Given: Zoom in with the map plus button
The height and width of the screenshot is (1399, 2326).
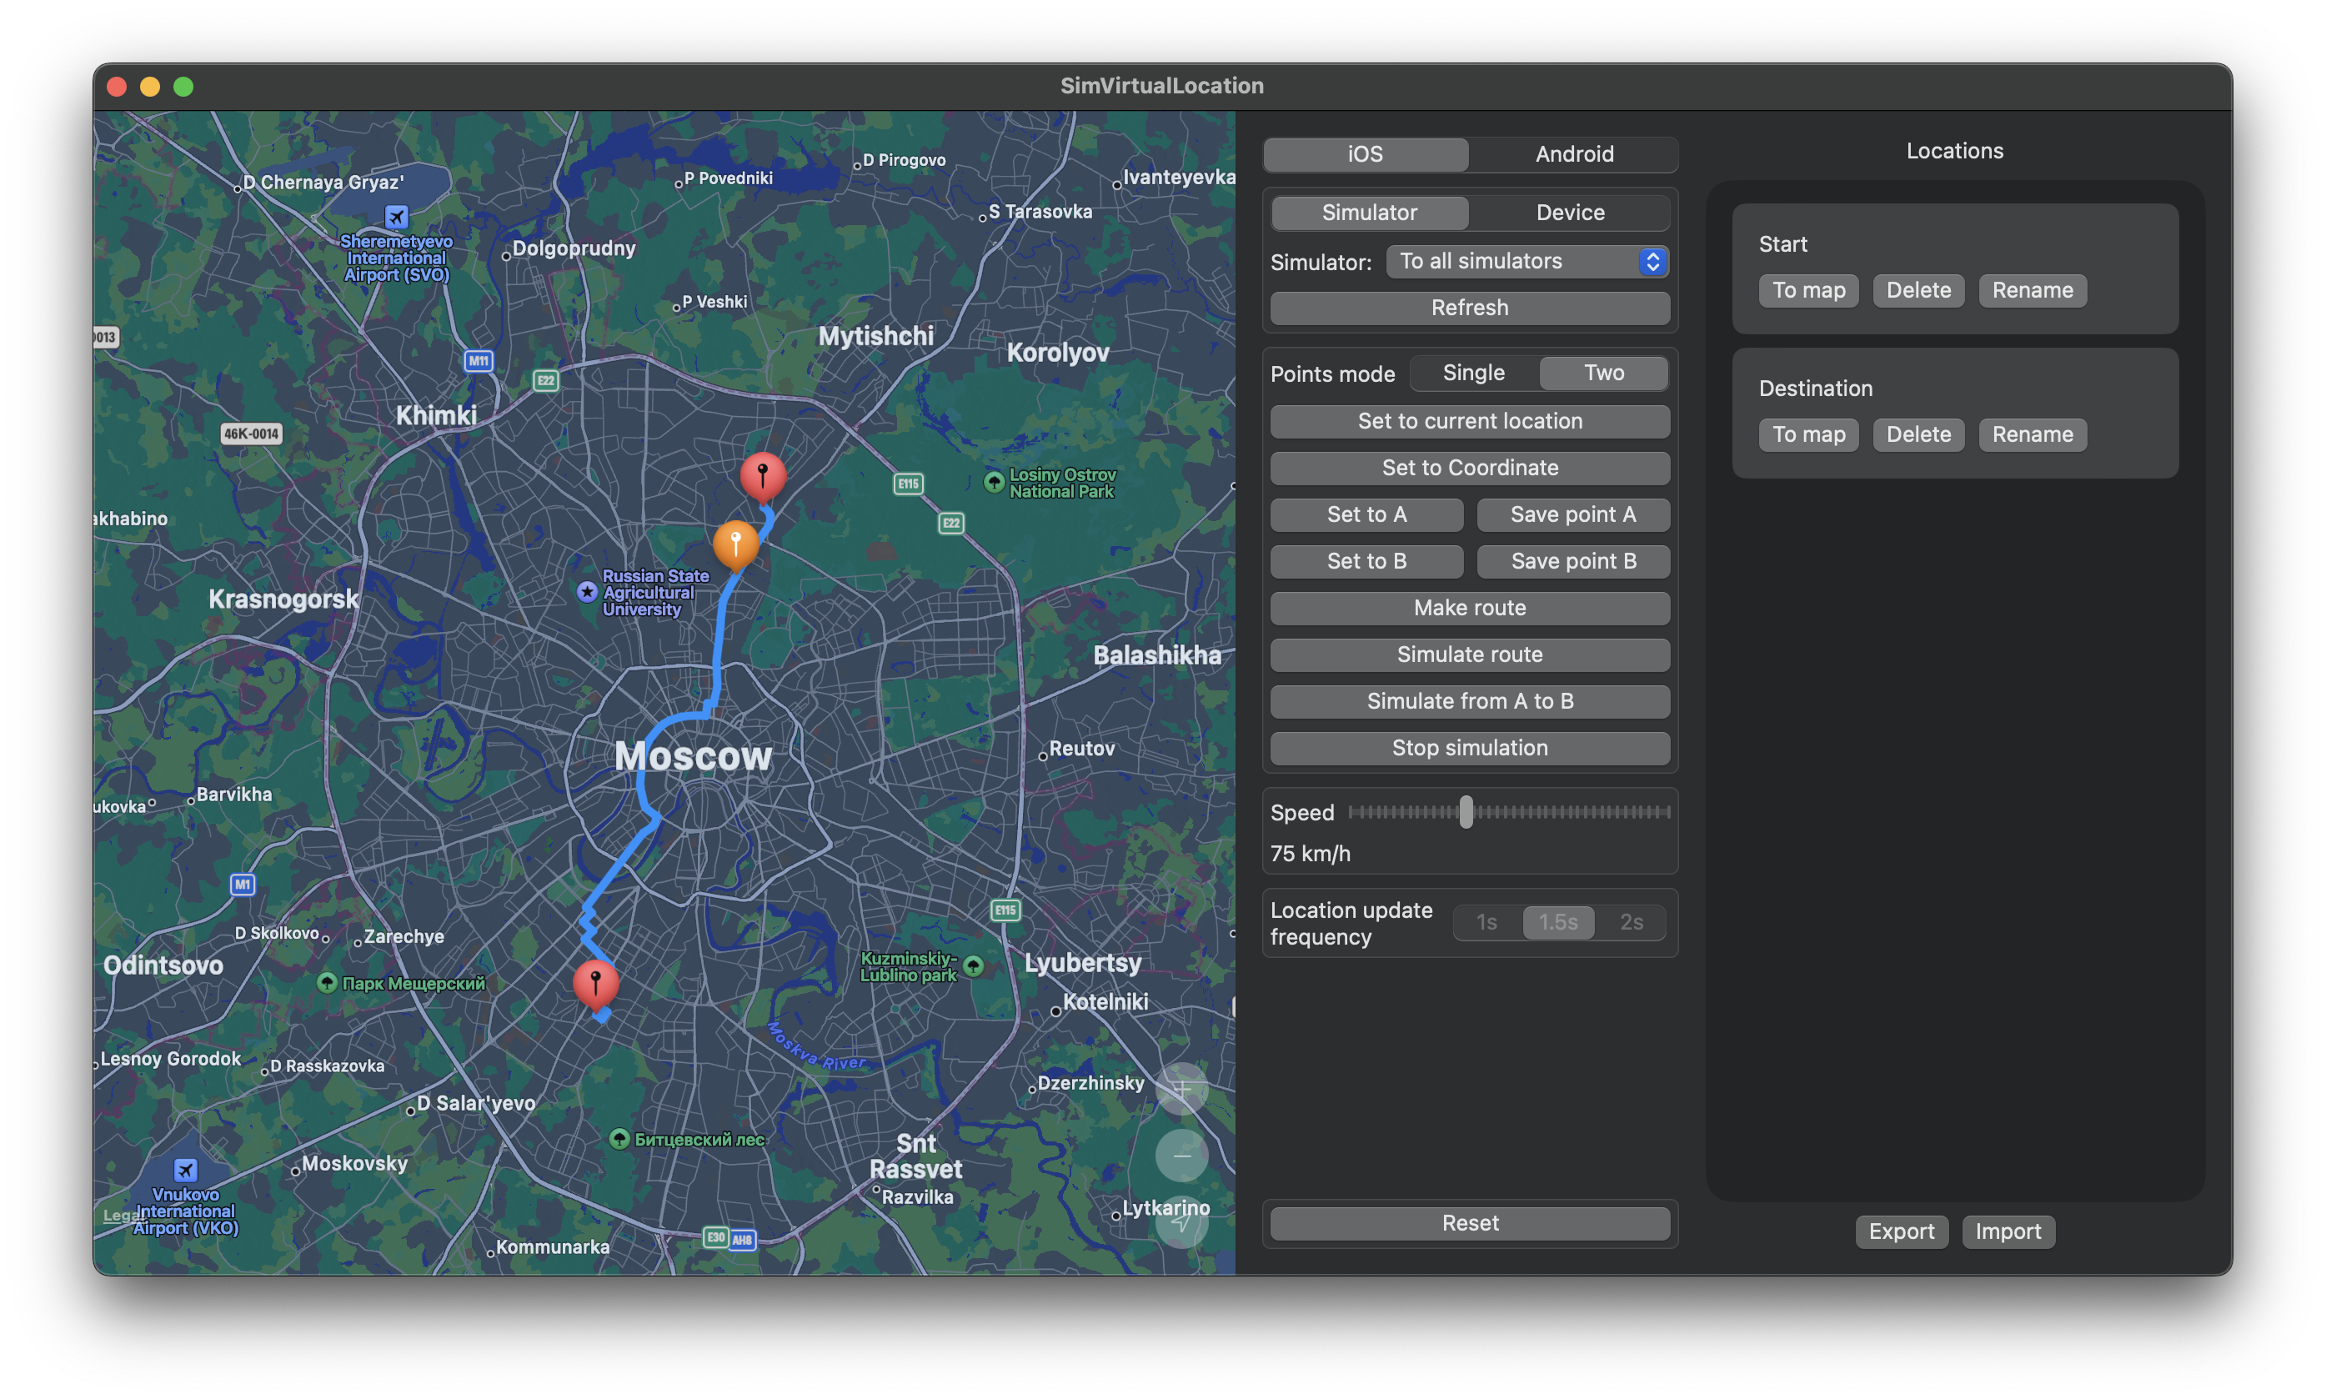Looking at the screenshot, I should point(1182,1089).
